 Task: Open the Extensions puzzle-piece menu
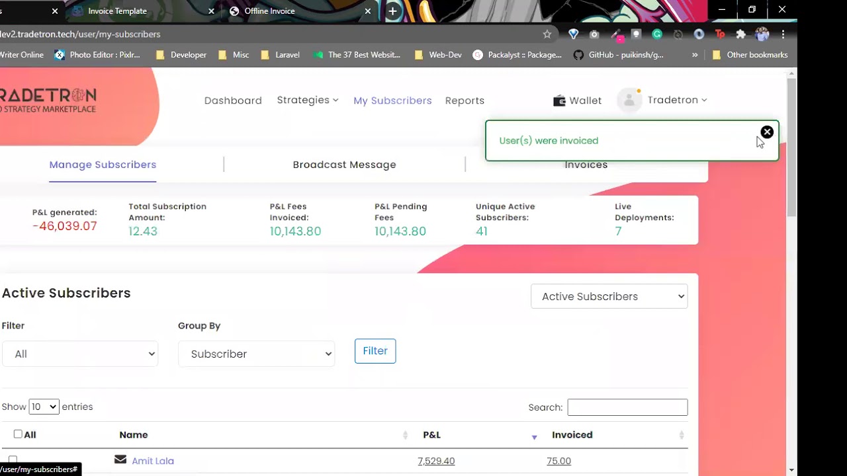[x=740, y=34]
